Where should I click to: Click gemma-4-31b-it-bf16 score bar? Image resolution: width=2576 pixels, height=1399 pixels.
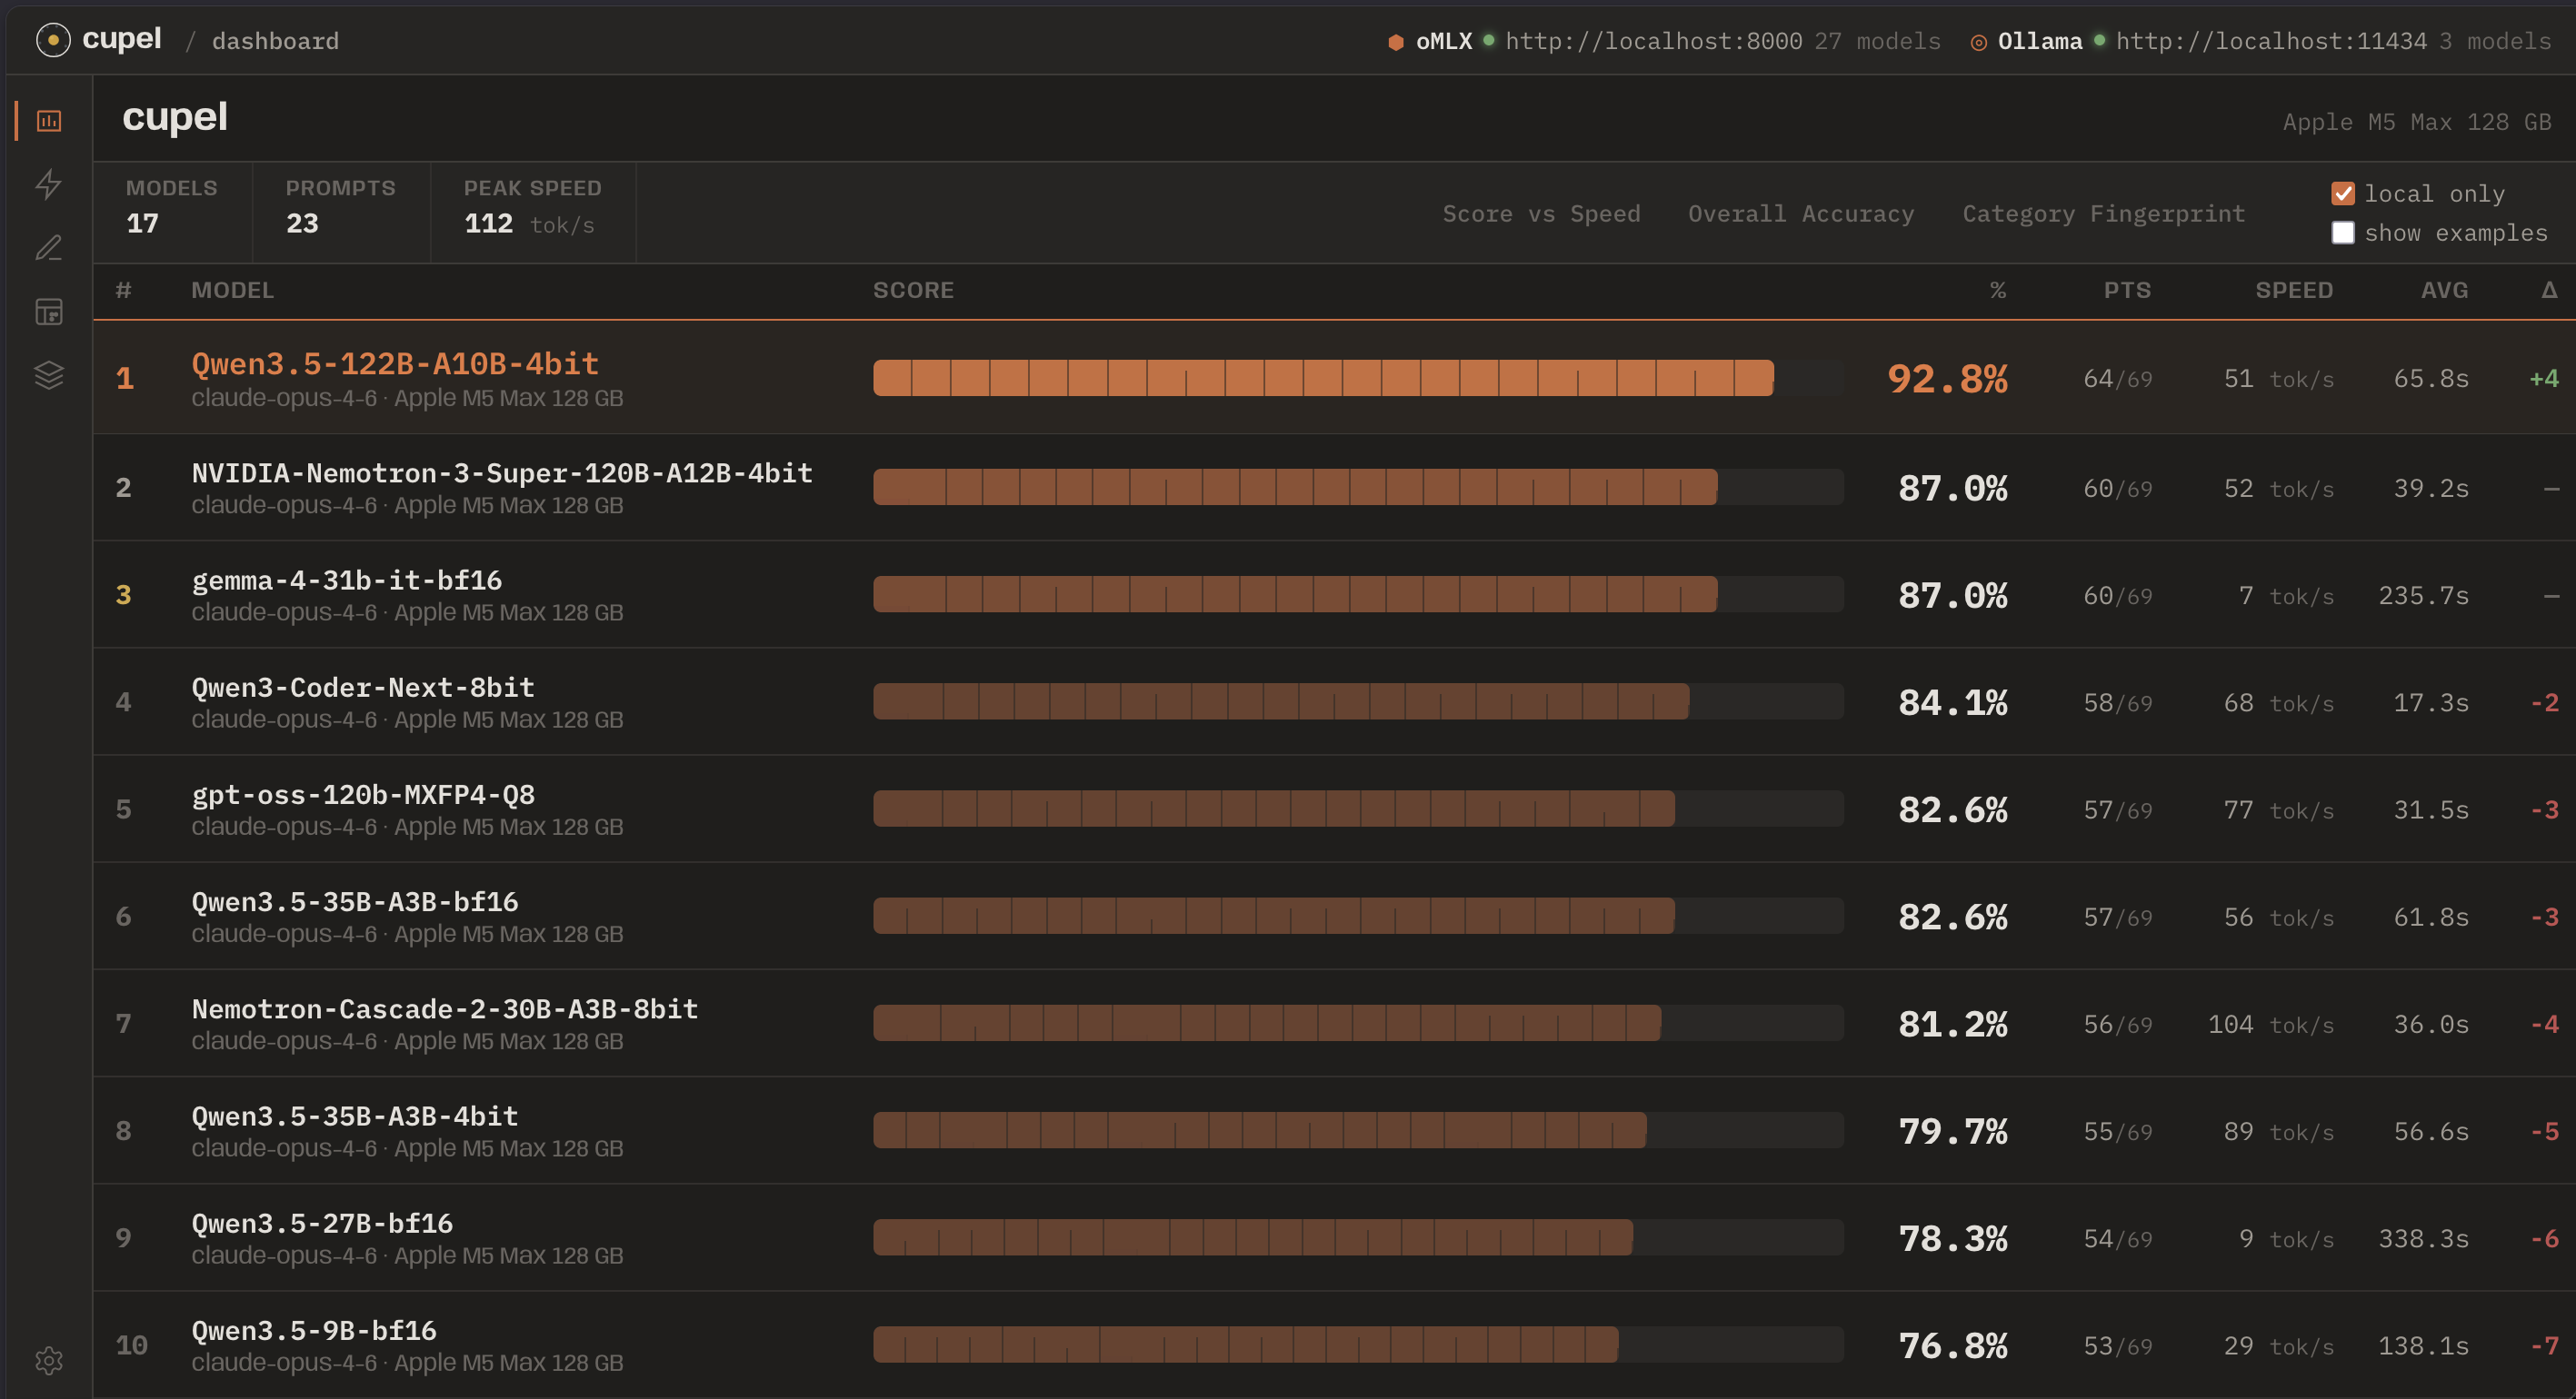pyautogui.click(x=1295, y=594)
